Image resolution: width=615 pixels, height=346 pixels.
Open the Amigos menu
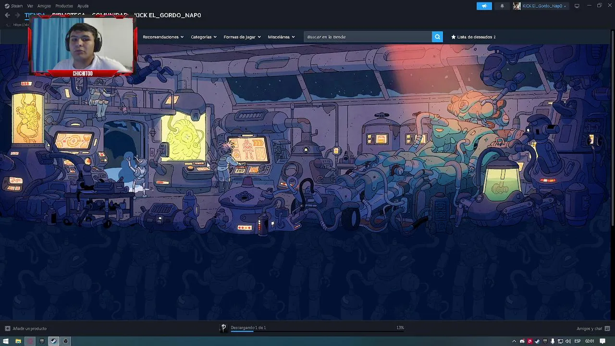[x=44, y=6]
